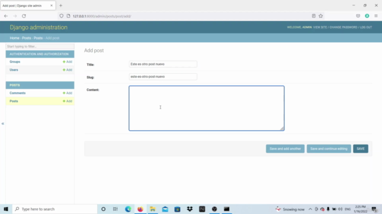Click Save and continue editing button
Image resolution: width=382 pixels, height=214 pixels.
(329, 149)
